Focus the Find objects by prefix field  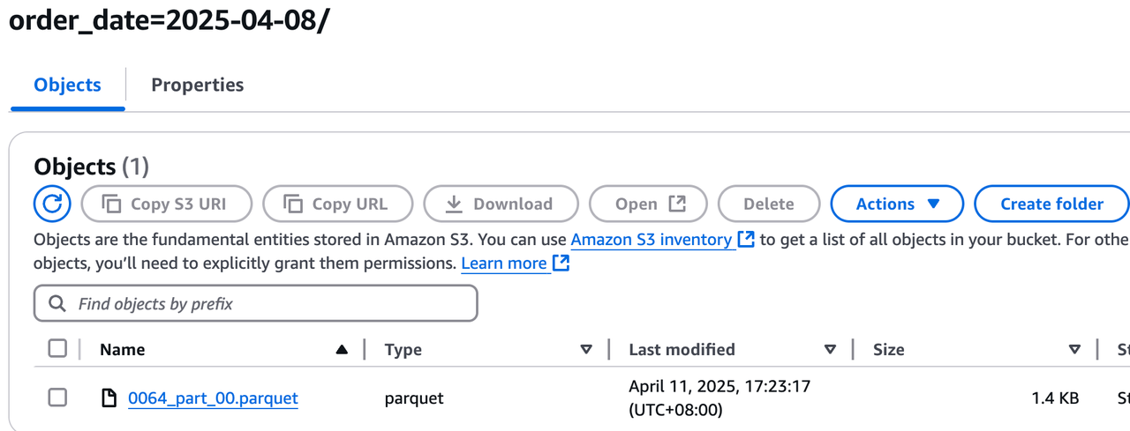265,304
